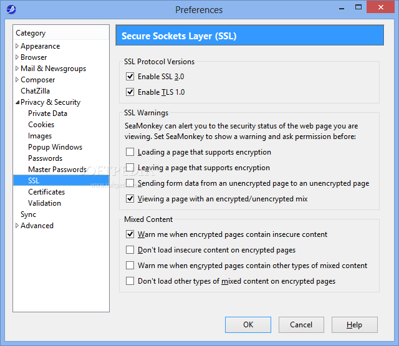Expand Mail & Newsgroups category arrow
Image resolution: width=399 pixels, height=346 pixels.
click(x=17, y=69)
